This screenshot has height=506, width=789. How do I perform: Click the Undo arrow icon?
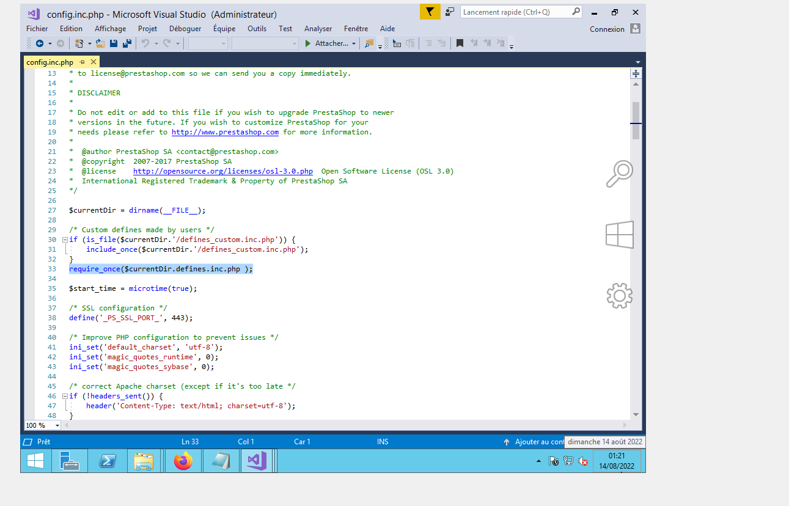[x=145, y=43]
